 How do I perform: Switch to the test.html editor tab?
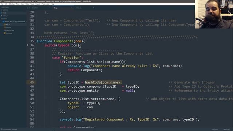click(x=35, y=8)
